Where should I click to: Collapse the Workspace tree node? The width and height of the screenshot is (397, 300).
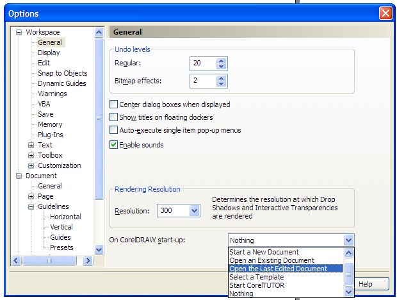pyautogui.click(x=19, y=32)
